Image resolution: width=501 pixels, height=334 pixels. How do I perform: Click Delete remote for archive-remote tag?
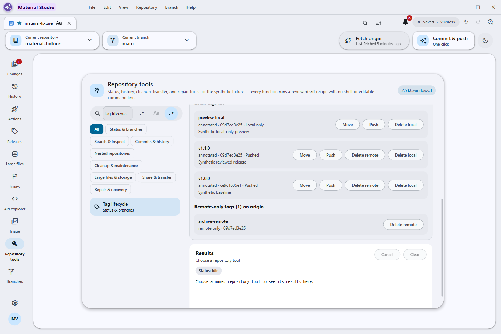(403, 225)
